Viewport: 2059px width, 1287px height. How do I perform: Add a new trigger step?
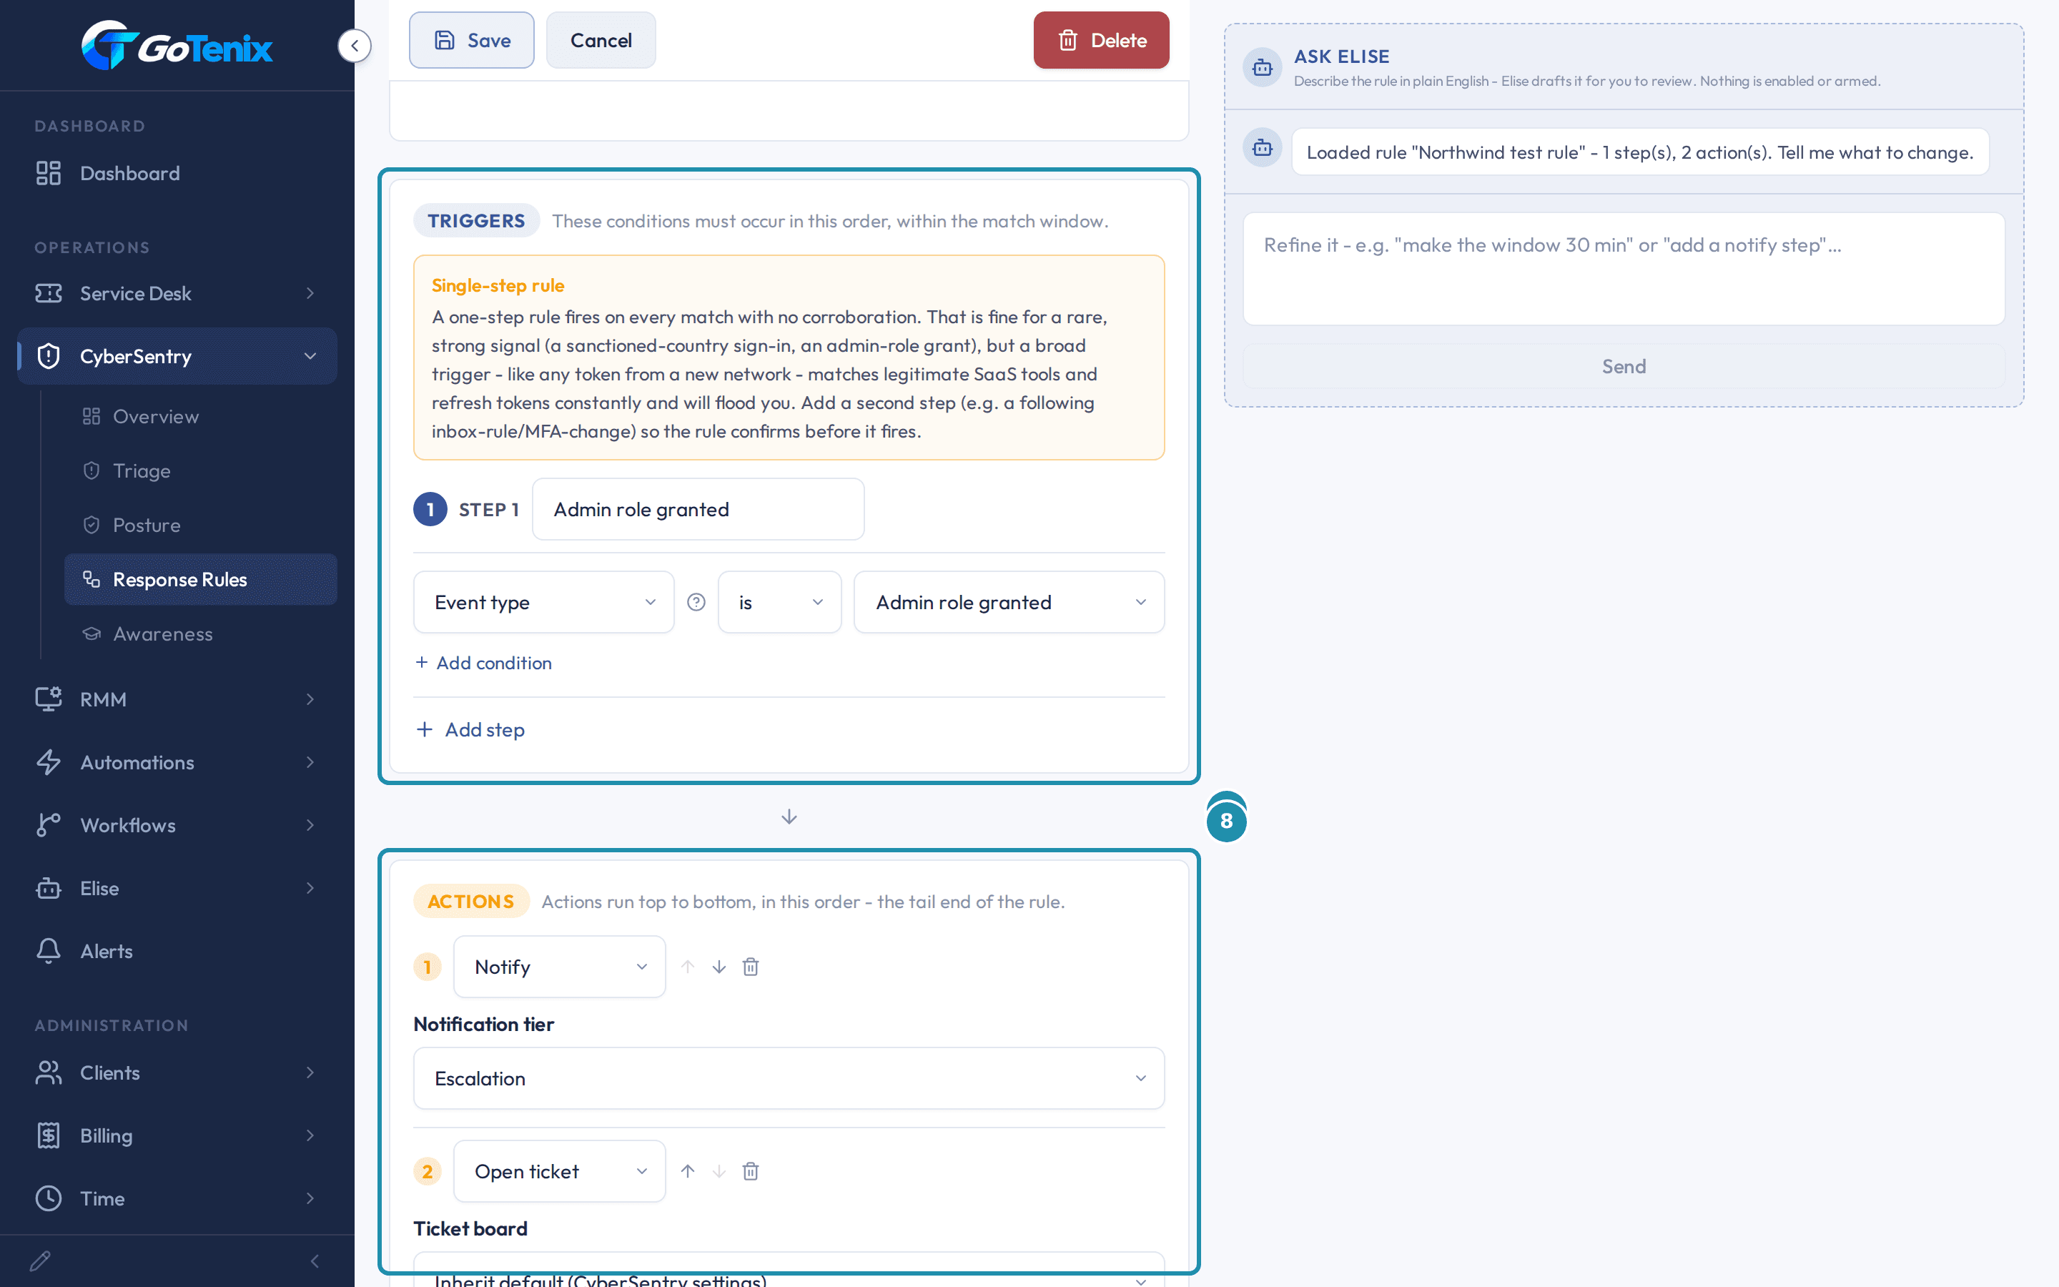[470, 729]
